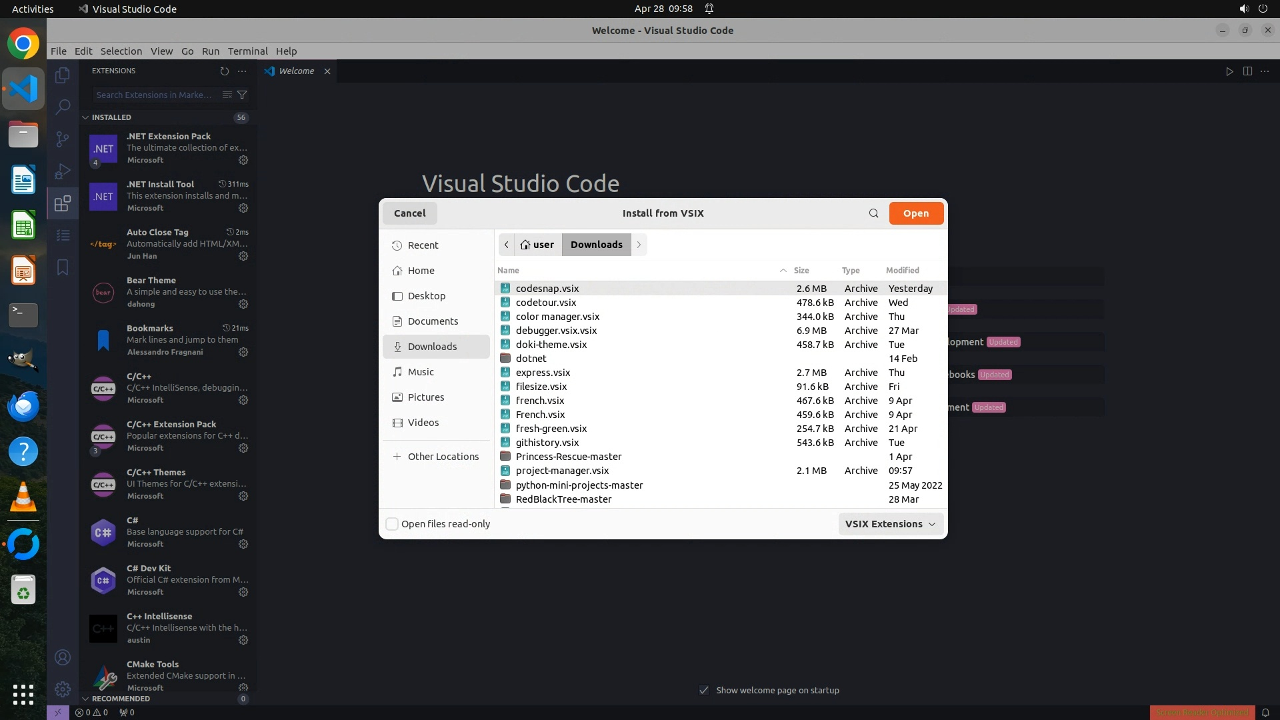Screen dimensions: 1280x720
Task: Click the search icon in file dialog
Action: coord(873,213)
